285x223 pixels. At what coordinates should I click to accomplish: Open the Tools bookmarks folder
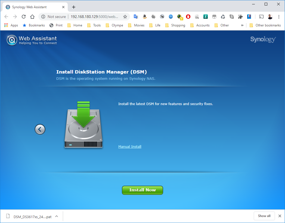[94, 25]
